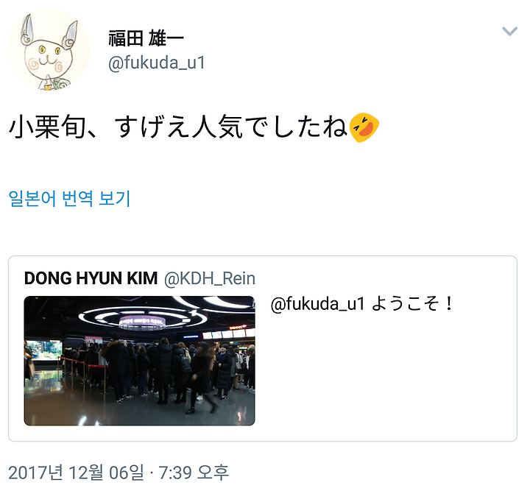This screenshot has height=491, width=530.
Task: Click the すげえ人気でしたね tweet text
Action: pyautogui.click(x=231, y=127)
